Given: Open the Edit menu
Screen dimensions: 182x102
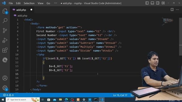Looking at the screenshot, I should tap(18, 3).
